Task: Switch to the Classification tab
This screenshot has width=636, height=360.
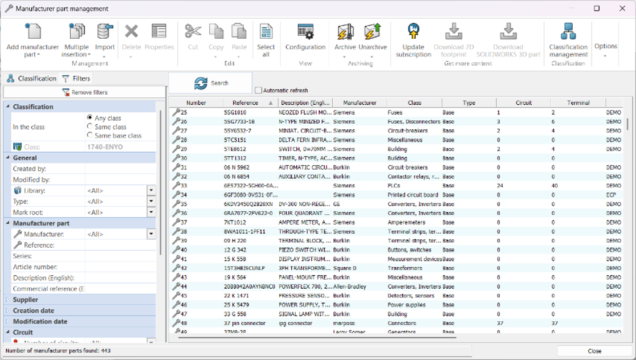Action: coord(31,78)
